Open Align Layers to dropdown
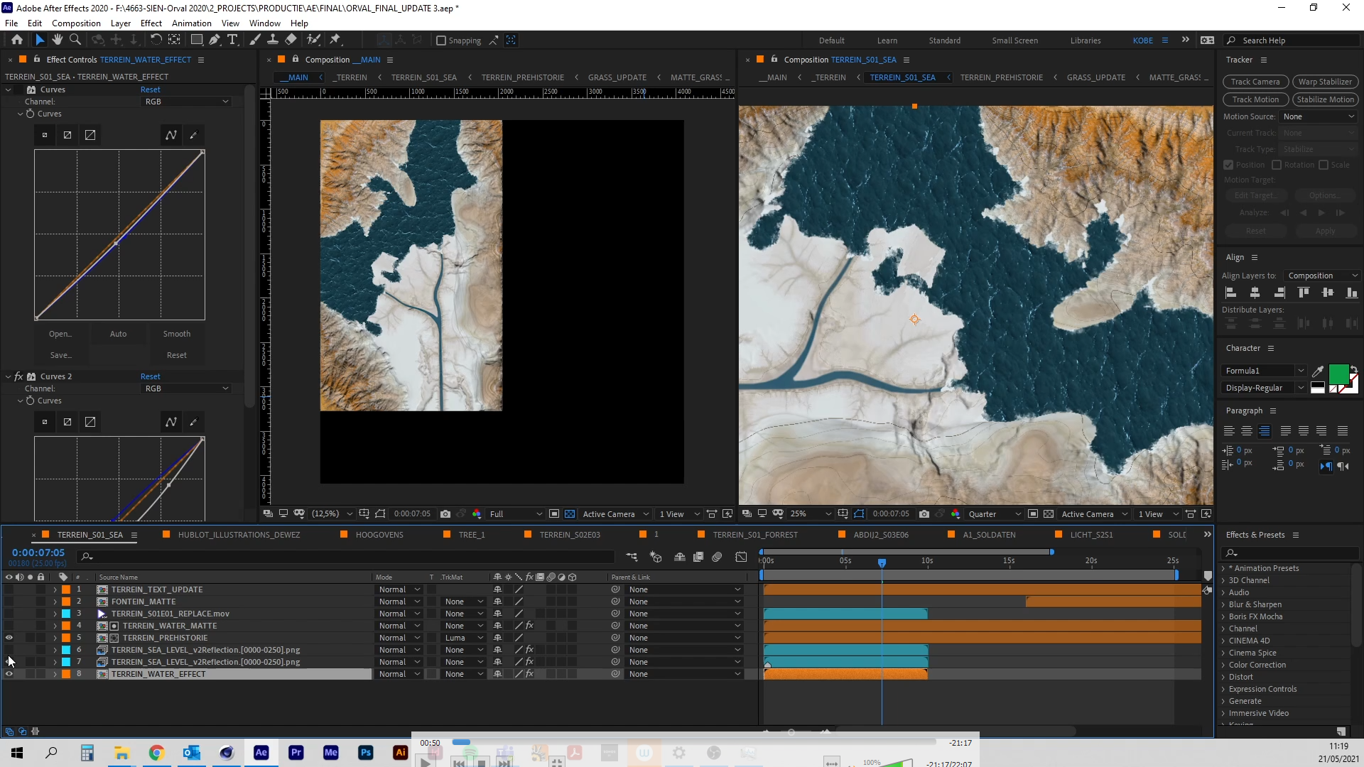Viewport: 1364px width, 767px height. [x=1322, y=276]
